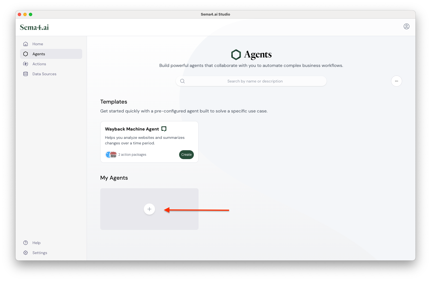Screen dimensions: 431x281
Task: Click the Sema4.ai logo
Action: tap(34, 27)
